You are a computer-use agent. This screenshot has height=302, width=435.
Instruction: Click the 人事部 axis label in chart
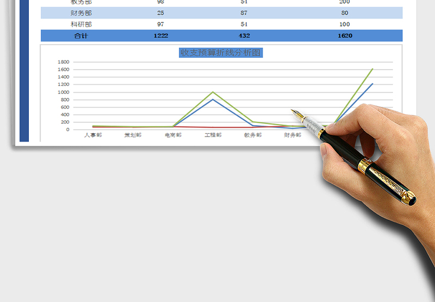93,135
